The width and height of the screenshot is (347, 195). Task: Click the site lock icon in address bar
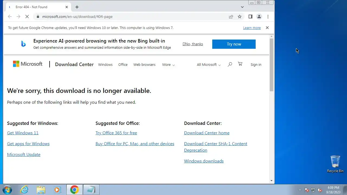pyautogui.click(x=38, y=17)
